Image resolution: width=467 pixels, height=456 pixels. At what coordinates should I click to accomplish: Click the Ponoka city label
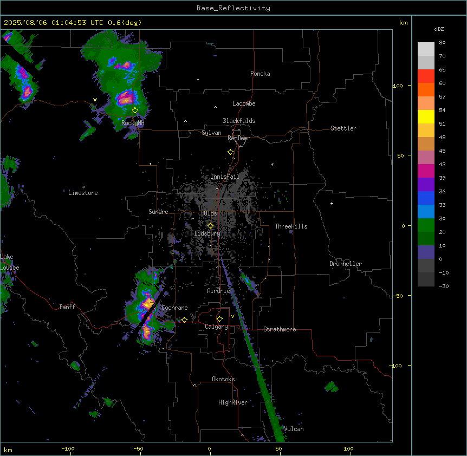[260, 74]
